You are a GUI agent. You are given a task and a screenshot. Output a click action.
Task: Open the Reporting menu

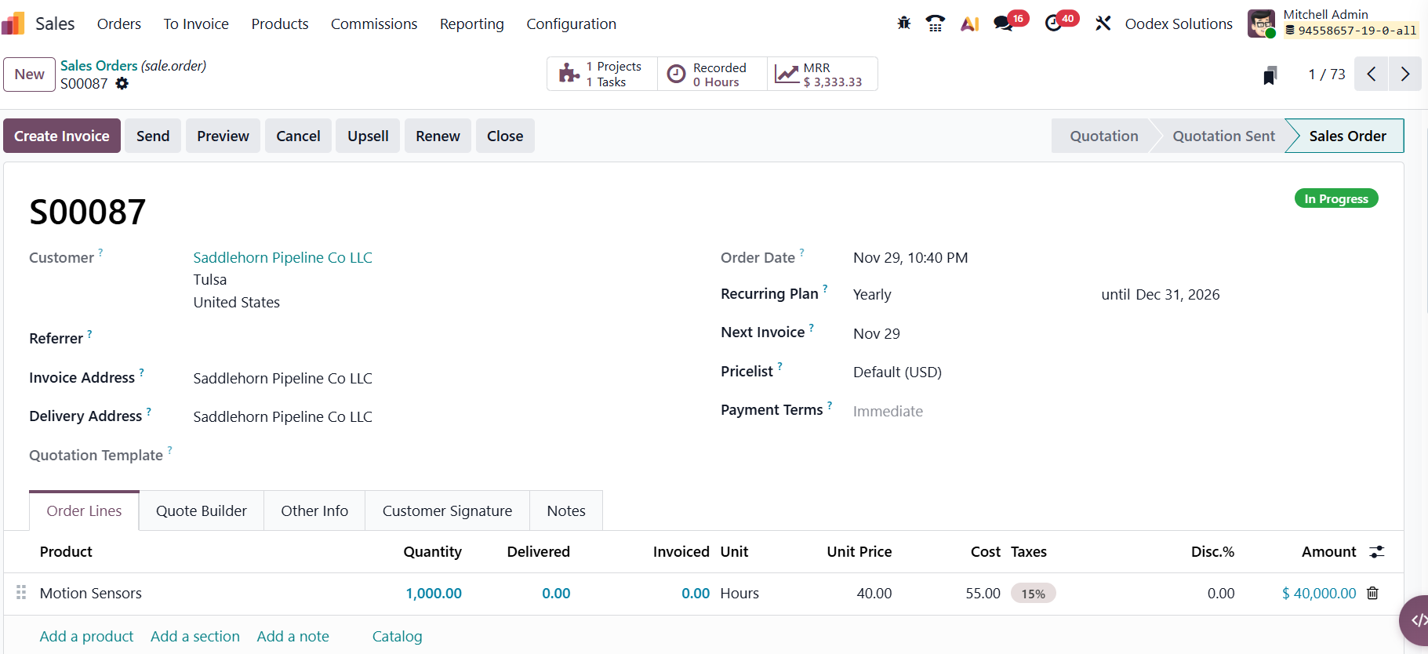471,24
